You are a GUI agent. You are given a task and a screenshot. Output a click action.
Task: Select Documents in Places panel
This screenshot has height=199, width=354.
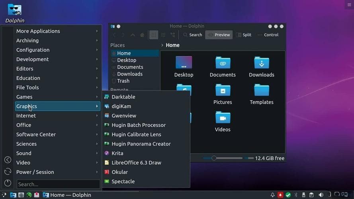pos(135,67)
